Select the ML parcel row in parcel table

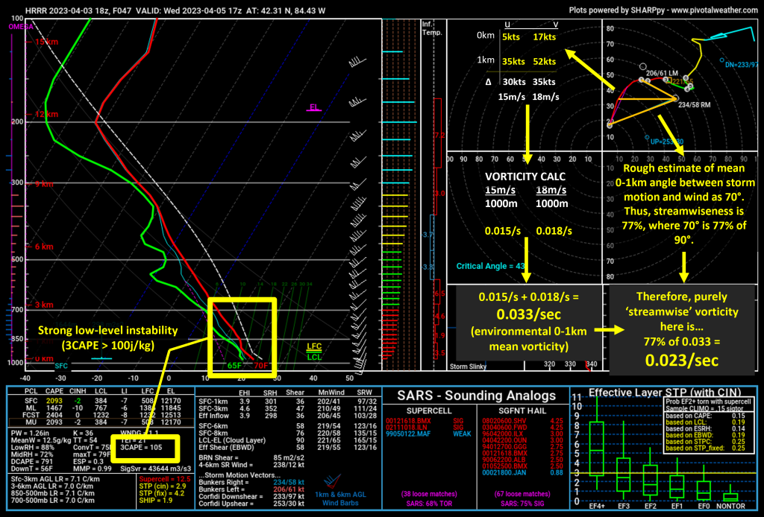point(103,408)
